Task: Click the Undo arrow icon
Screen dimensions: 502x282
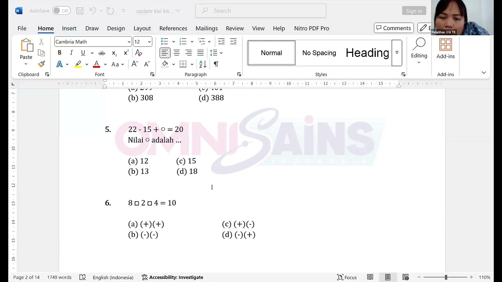Action: point(93,11)
